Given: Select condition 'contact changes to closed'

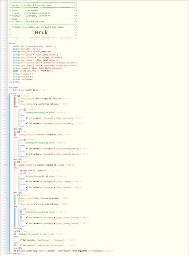Looking at the screenshot, I should [x=41, y=166].
